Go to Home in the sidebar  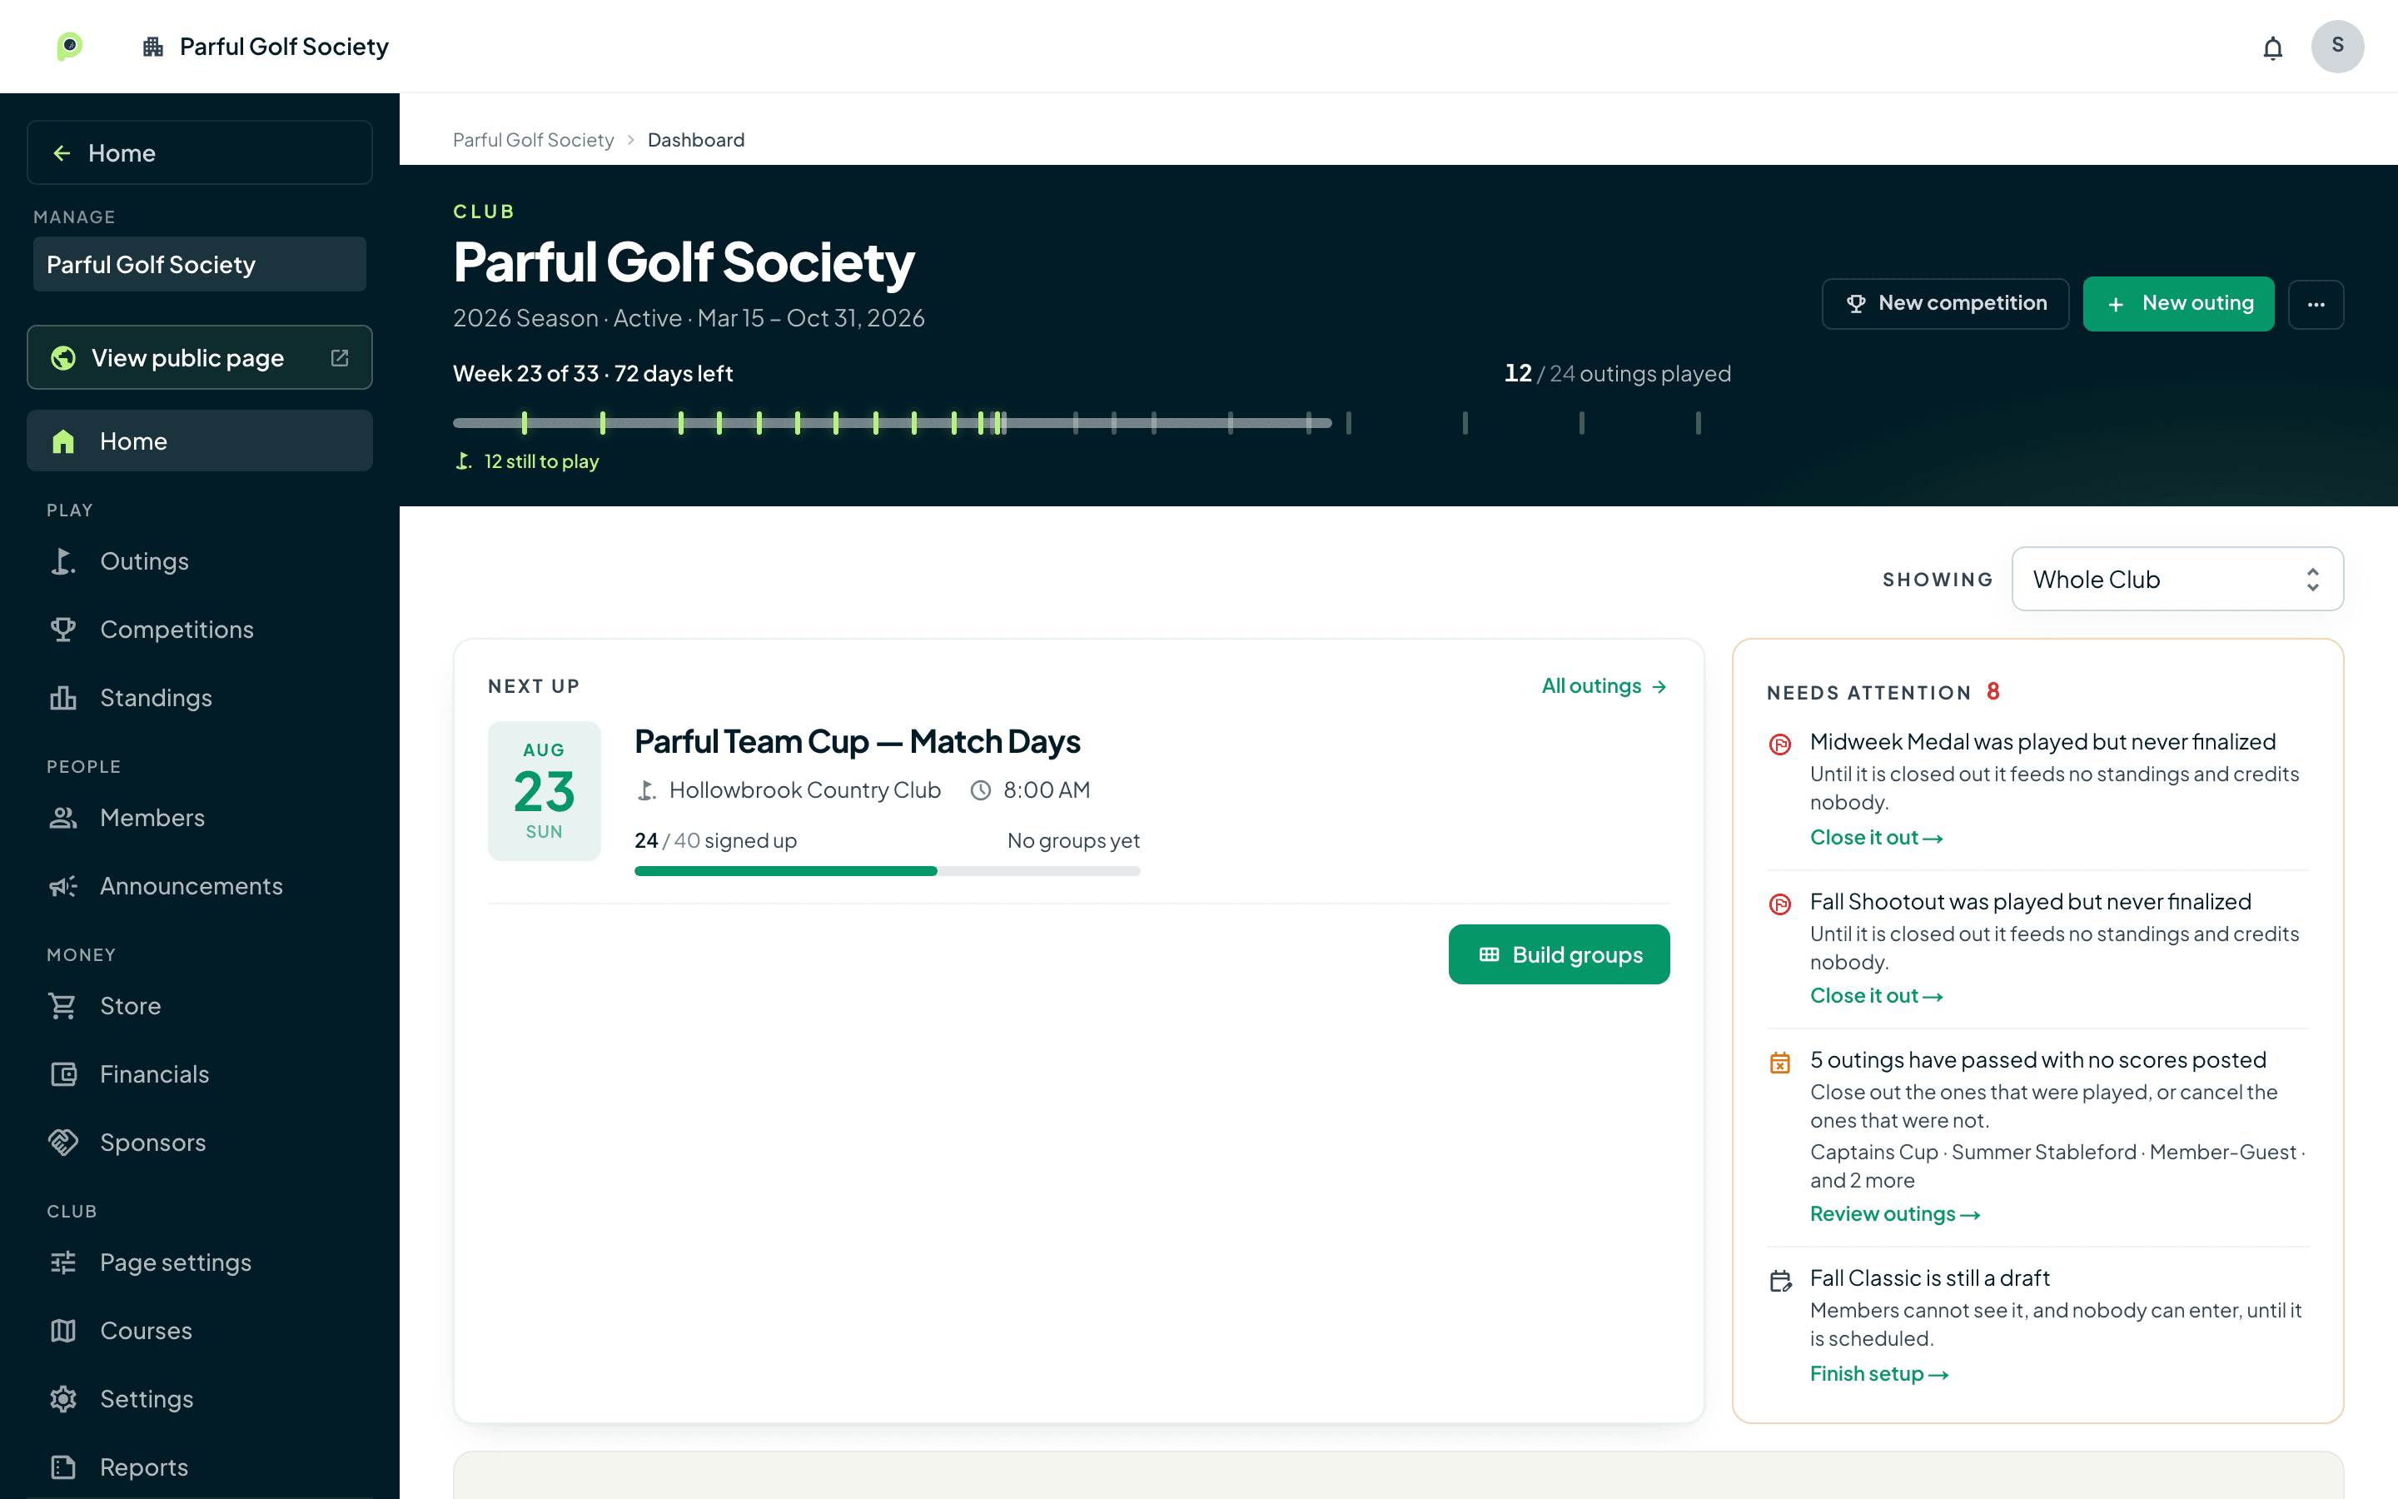(x=199, y=441)
